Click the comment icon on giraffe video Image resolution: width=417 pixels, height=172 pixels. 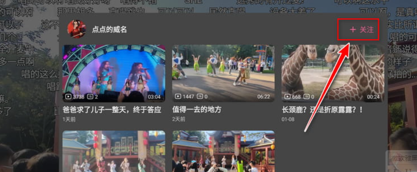click(306, 97)
